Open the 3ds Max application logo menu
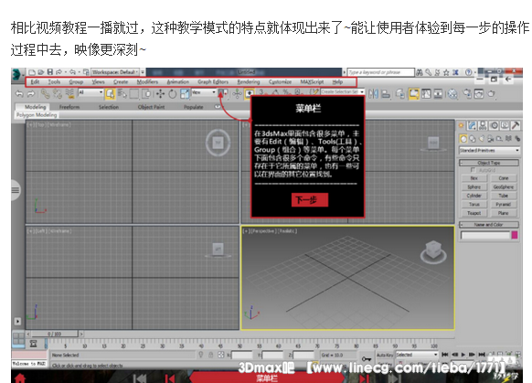 click(17, 74)
